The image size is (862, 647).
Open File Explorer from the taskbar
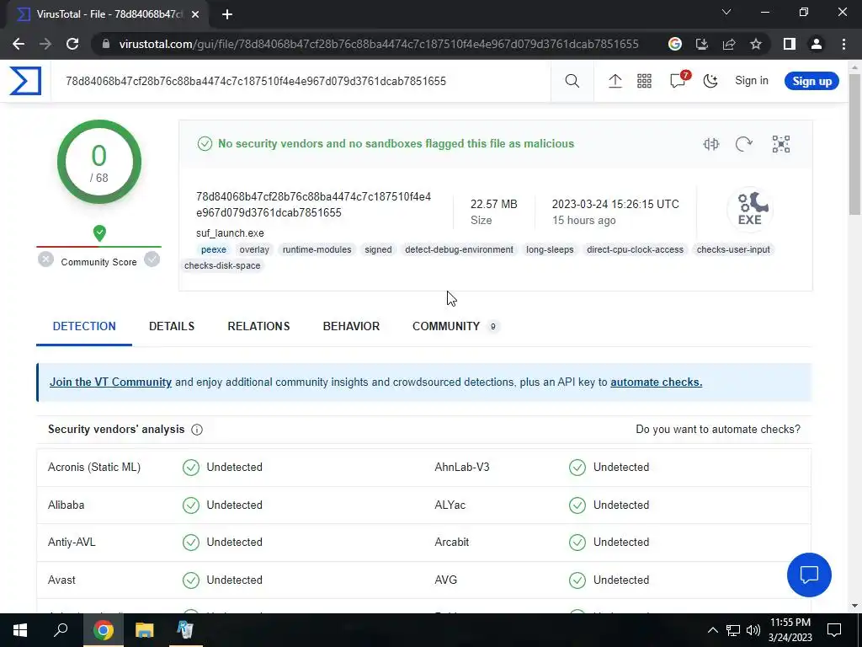tap(144, 630)
